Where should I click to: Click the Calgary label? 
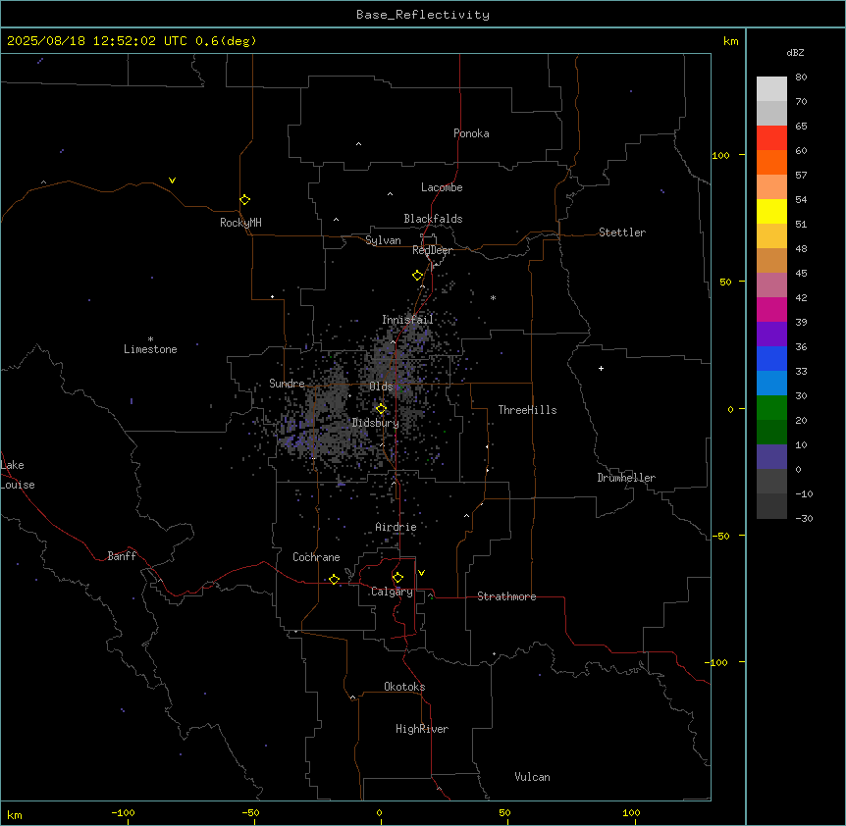click(x=393, y=592)
